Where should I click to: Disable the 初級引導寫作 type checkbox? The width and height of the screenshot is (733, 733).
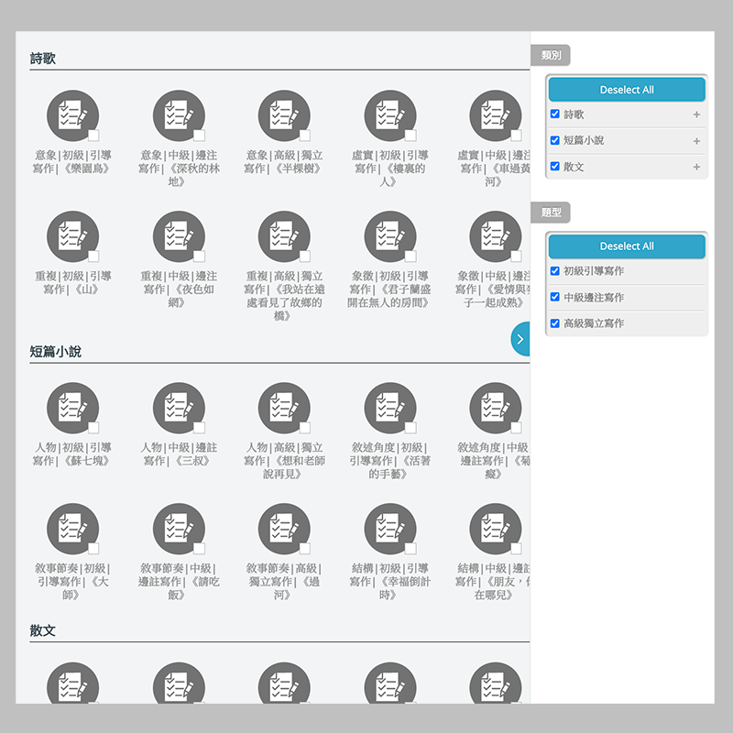(555, 271)
